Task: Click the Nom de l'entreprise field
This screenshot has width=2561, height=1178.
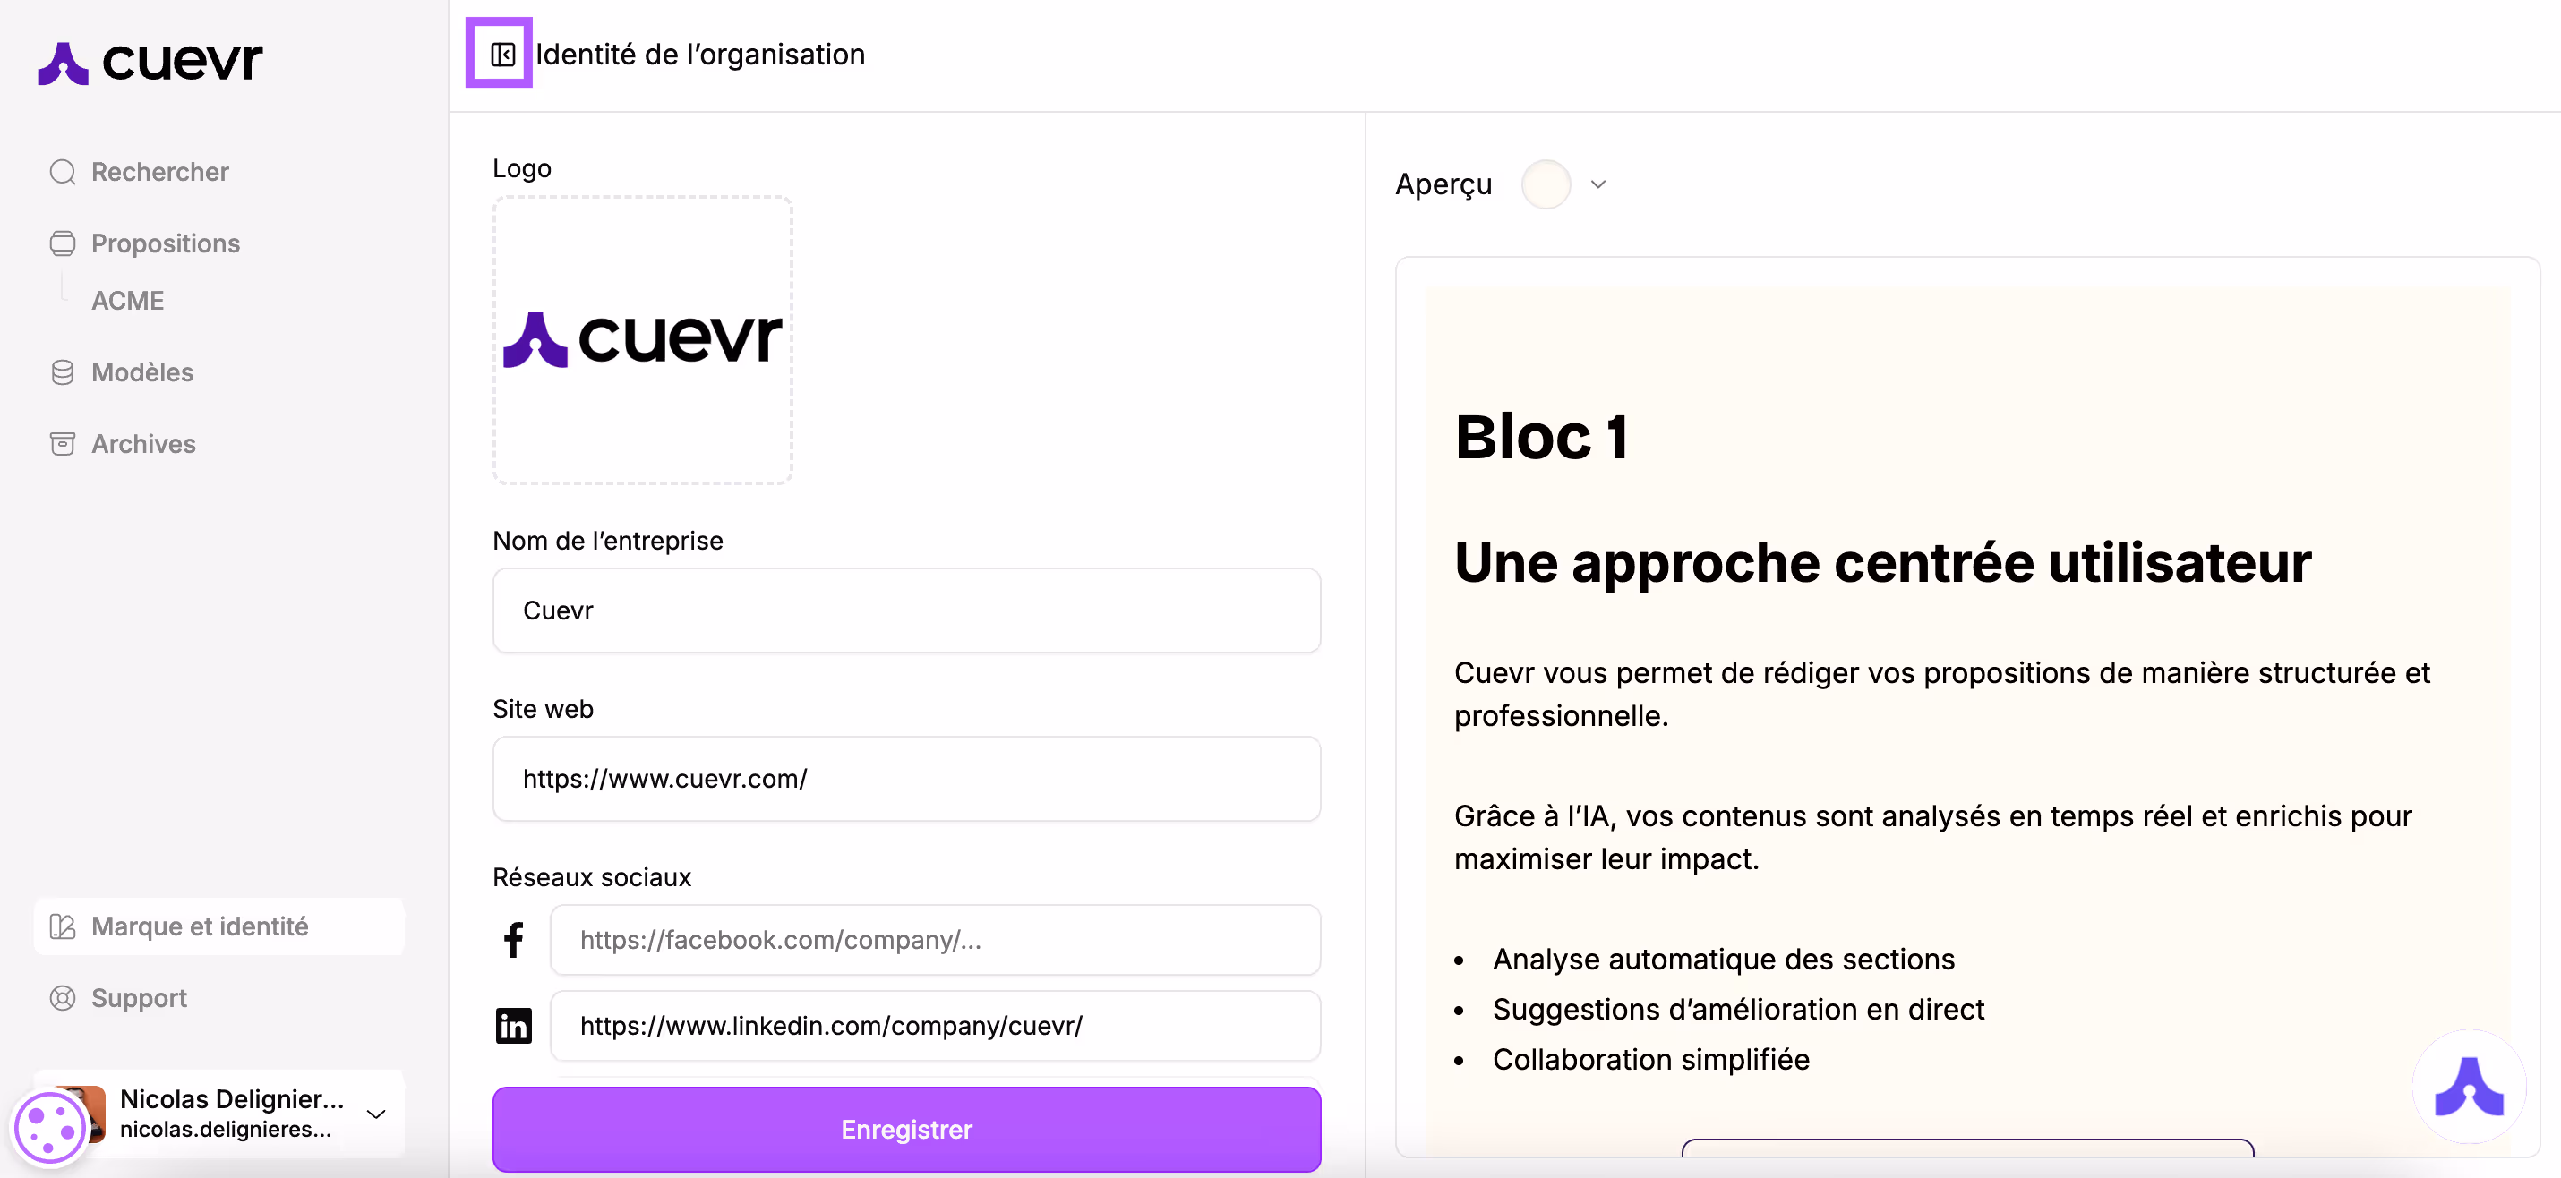Action: (905, 610)
